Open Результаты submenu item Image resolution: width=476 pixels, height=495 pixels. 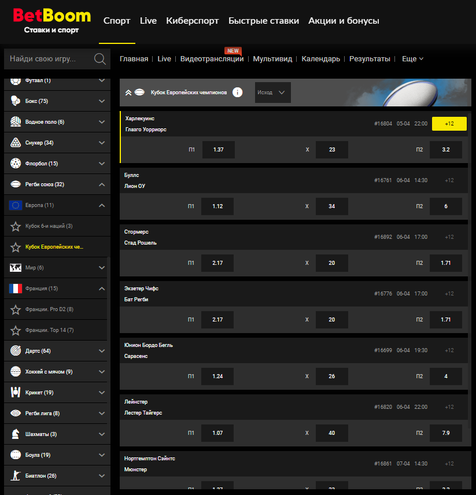tap(370, 59)
